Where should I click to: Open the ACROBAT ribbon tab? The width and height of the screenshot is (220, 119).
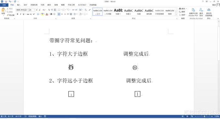(x=82, y=5)
